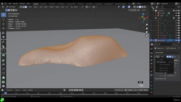Toggle visibility eye for base rocks
Screen dimensions: 181x102
[176, 40]
